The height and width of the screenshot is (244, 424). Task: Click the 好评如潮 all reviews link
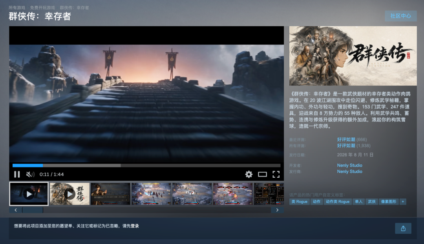(346, 146)
